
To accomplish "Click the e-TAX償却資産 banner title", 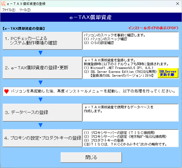I will pos(91,17).
